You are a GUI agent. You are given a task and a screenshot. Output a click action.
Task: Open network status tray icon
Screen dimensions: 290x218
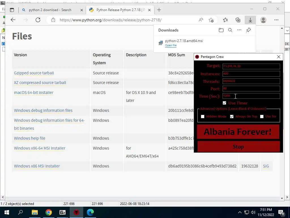click(247, 212)
